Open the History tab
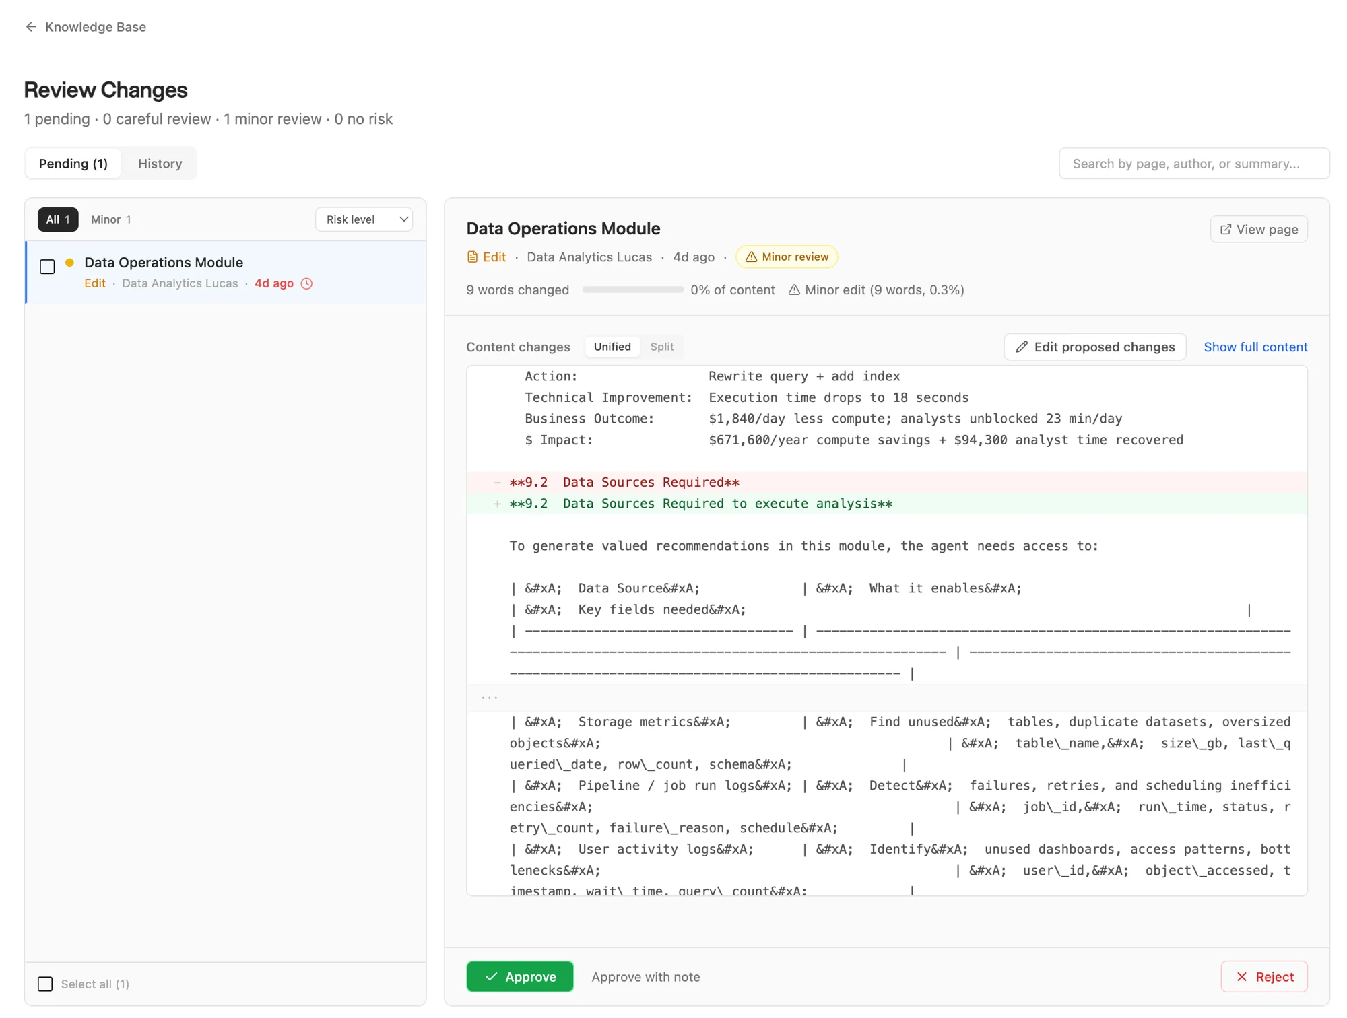Image resolution: width=1347 pixels, height=1018 pixels. pos(160,164)
